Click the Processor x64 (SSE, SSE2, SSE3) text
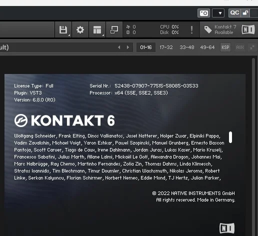The width and height of the screenshot is (258, 236). pos(128,93)
